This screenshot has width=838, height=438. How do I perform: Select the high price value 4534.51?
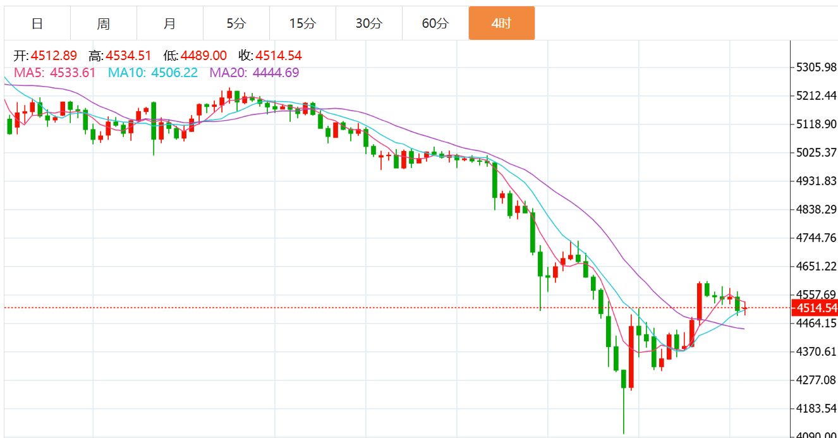click(129, 56)
